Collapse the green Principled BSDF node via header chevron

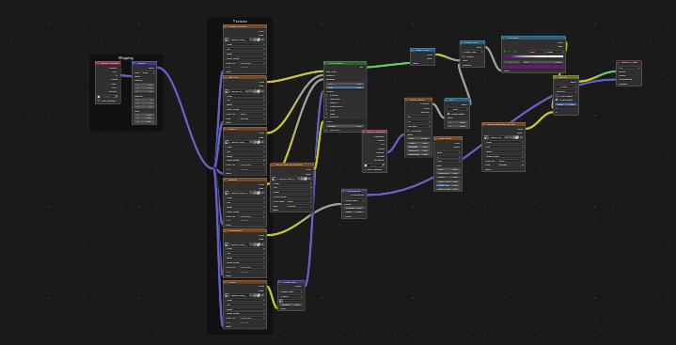(x=325, y=63)
